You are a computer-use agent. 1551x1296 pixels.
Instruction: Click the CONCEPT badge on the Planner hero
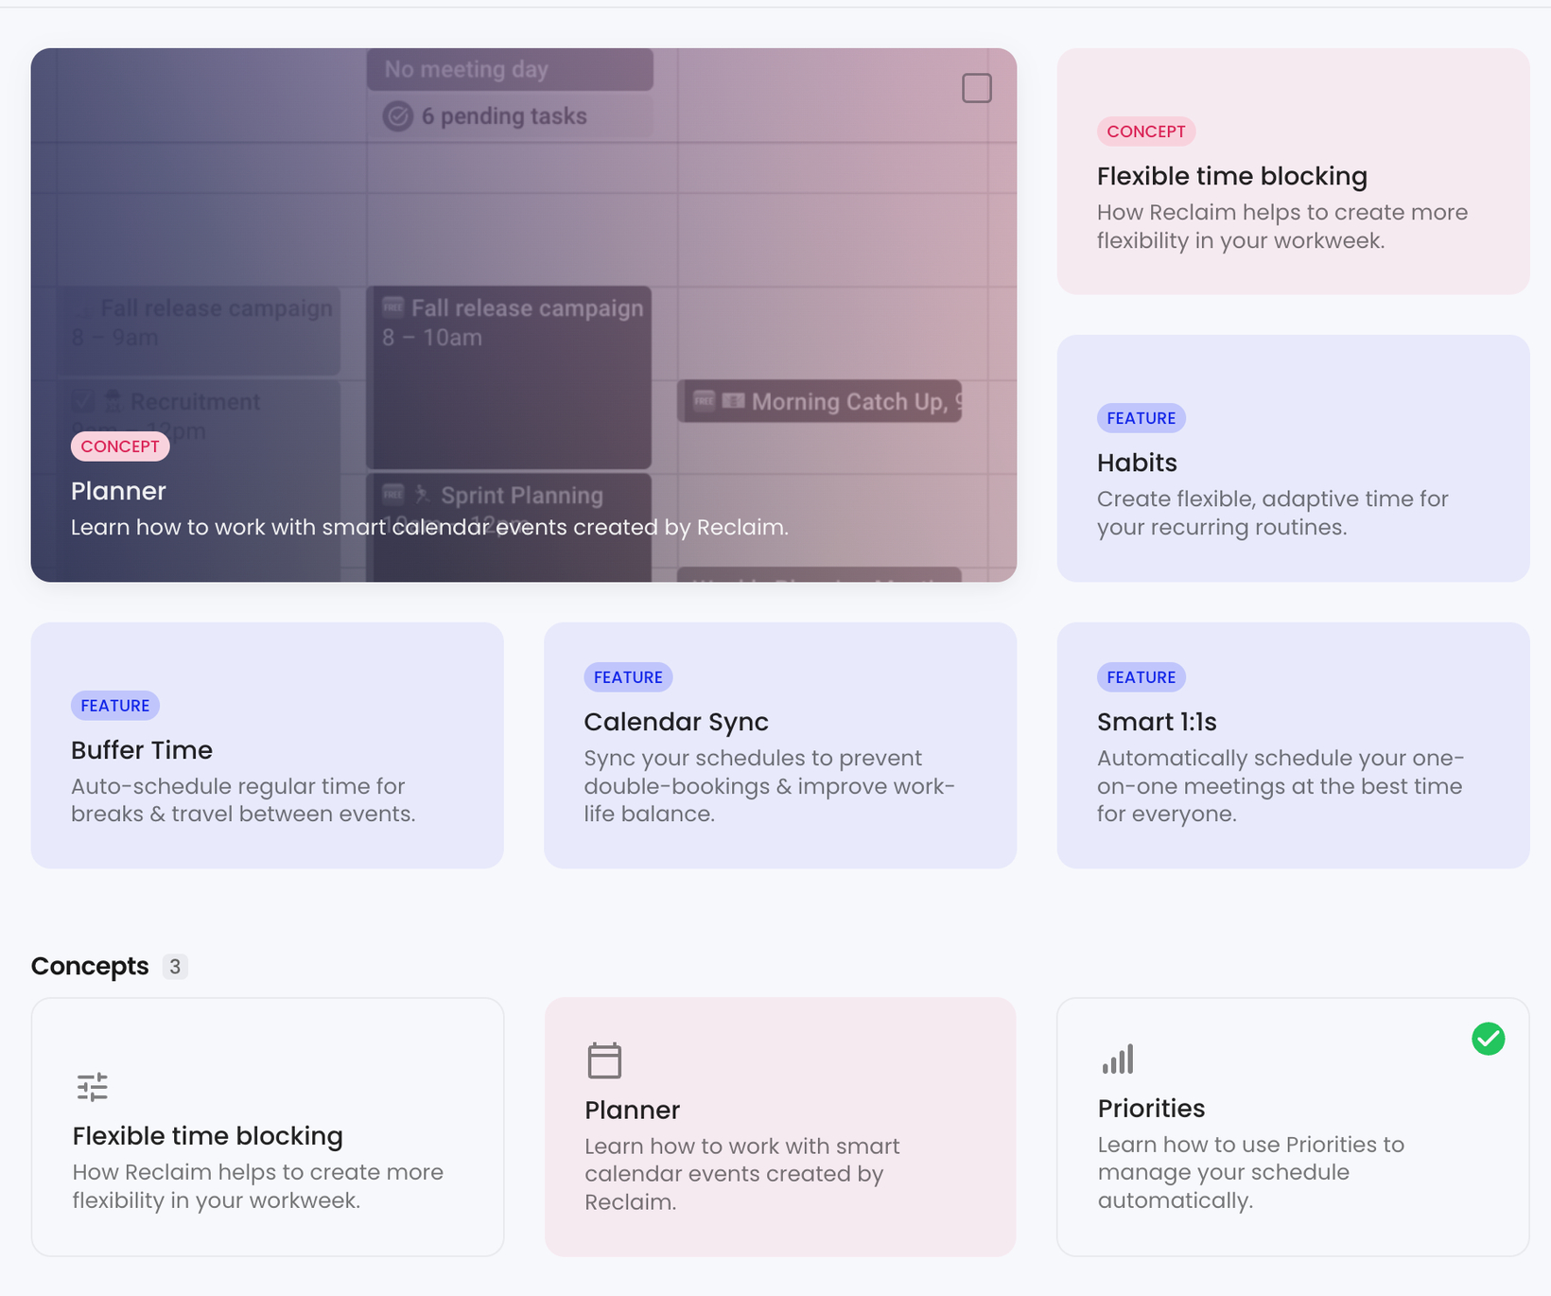120,447
